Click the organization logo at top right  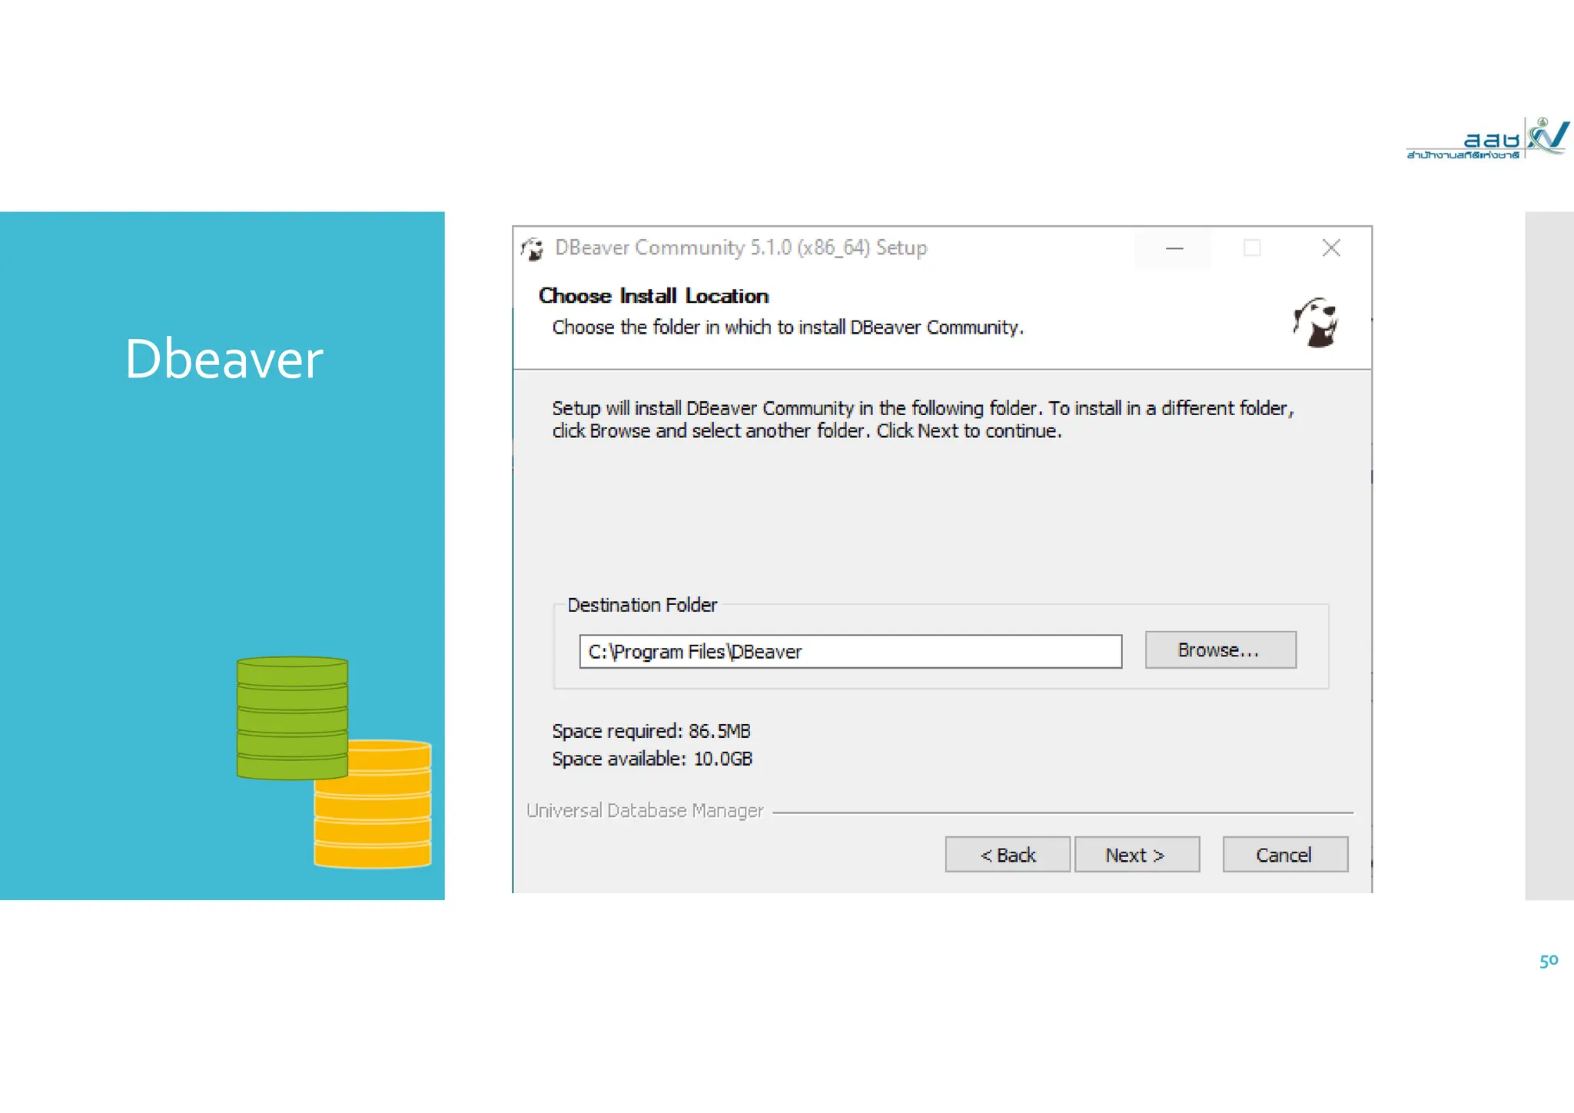pyautogui.click(x=1486, y=139)
